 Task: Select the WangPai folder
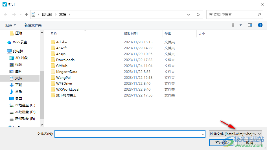[63, 78]
